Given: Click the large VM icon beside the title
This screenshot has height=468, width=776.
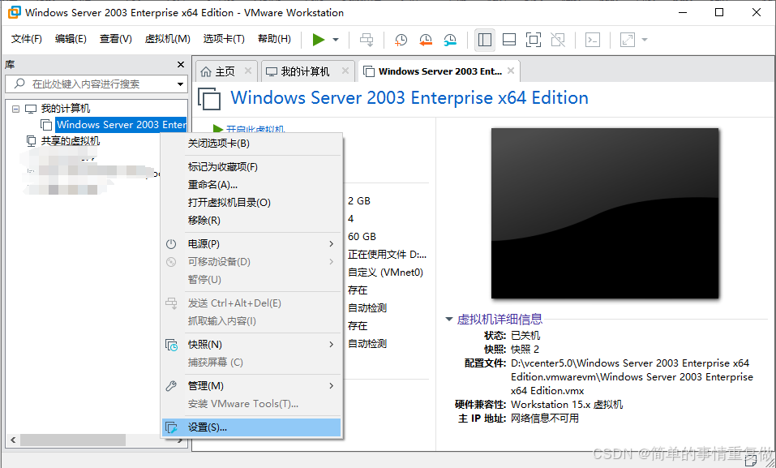Looking at the screenshot, I should click(x=209, y=98).
